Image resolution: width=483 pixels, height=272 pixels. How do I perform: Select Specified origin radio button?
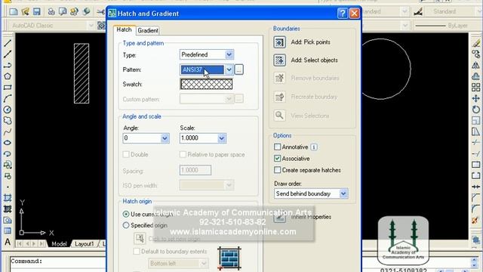126,225
